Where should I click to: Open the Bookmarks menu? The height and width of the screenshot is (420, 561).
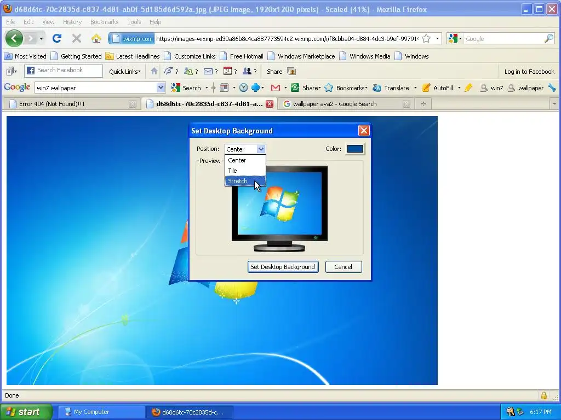[x=104, y=22]
